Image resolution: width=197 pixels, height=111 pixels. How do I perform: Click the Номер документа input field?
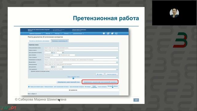(81, 64)
